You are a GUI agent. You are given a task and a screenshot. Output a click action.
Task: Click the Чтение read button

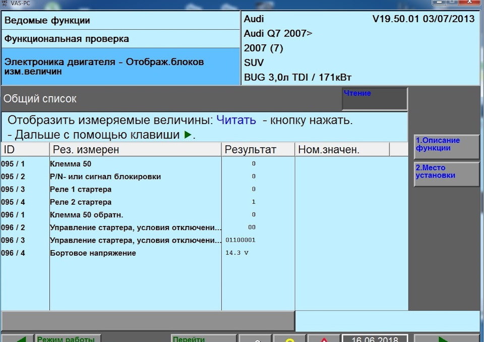(375, 99)
